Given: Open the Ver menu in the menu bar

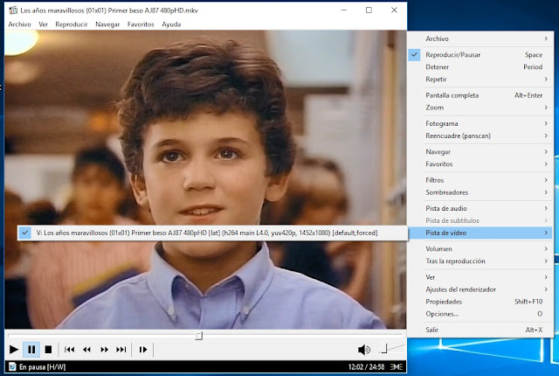Looking at the screenshot, I should 43,24.
